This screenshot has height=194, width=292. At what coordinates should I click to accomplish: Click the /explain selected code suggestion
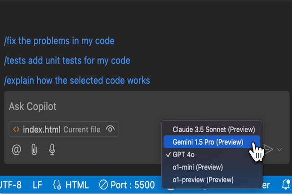(77, 81)
